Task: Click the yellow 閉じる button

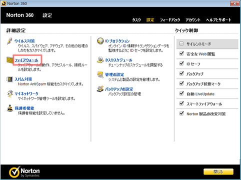Action: pos(218,171)
